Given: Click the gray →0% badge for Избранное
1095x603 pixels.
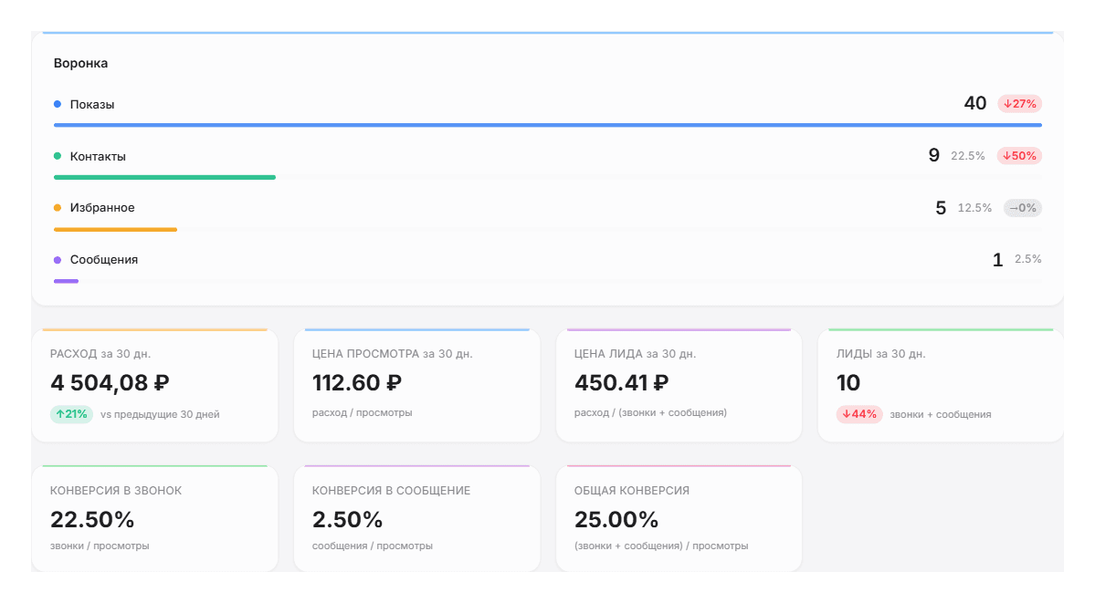Looking at the screenshot, I should [x=1022, y=208].
